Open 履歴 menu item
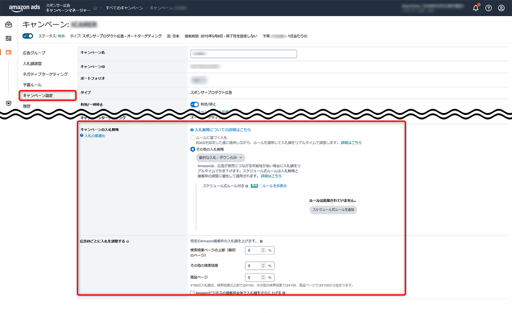This screenshot has width=512, height=313. [x=27, y=106]
